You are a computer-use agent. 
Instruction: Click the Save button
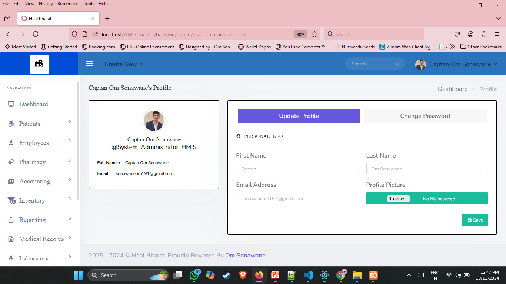pos(475,220)
